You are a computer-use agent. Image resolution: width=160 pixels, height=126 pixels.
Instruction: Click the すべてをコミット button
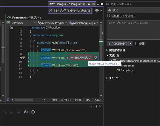coord(118,44)
